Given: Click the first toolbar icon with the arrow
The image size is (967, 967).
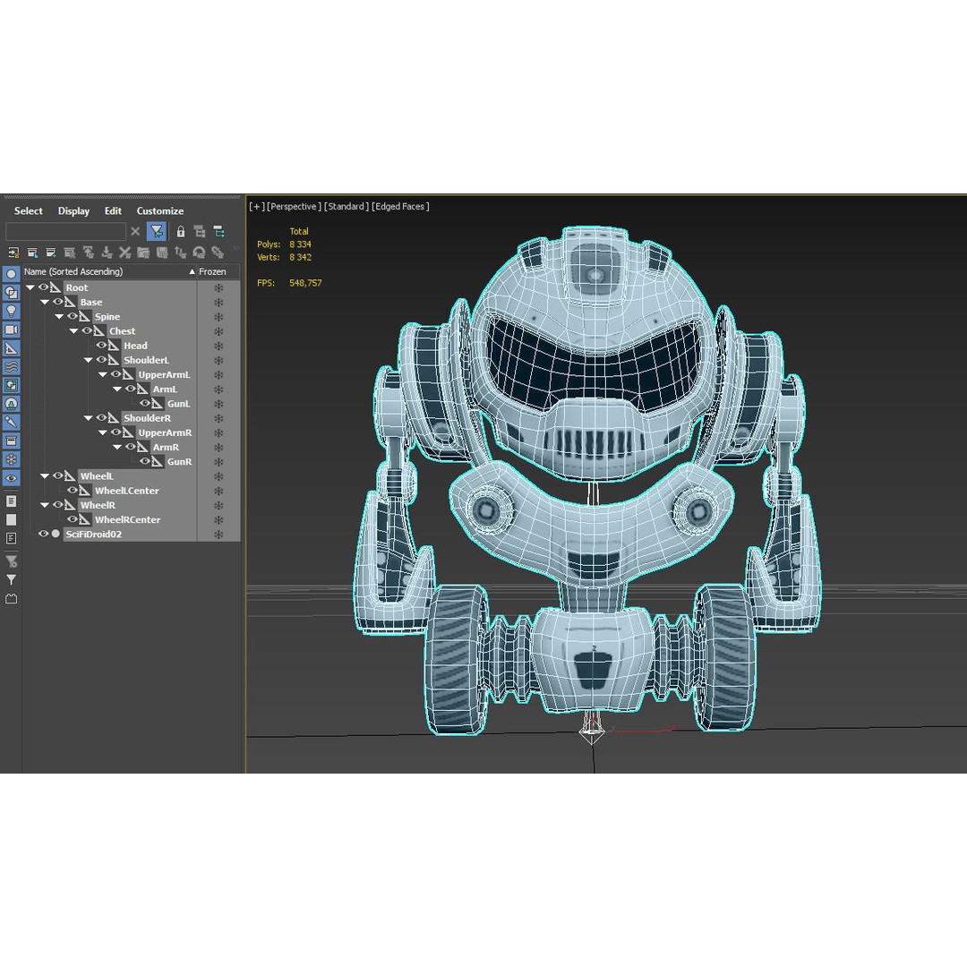Looking at the screenshot, I should (x=13, y=252).
